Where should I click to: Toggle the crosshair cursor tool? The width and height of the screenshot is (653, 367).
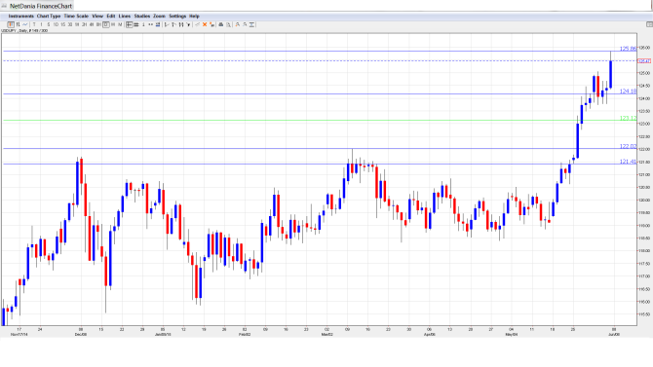130,25
